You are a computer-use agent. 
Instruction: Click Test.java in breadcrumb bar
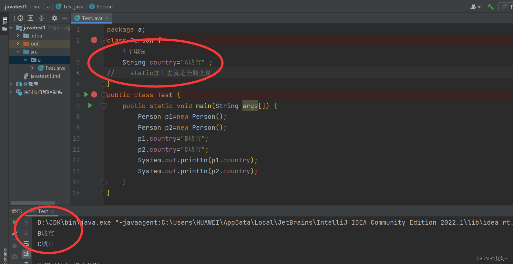pyautogui.click(x=70, y=6)
